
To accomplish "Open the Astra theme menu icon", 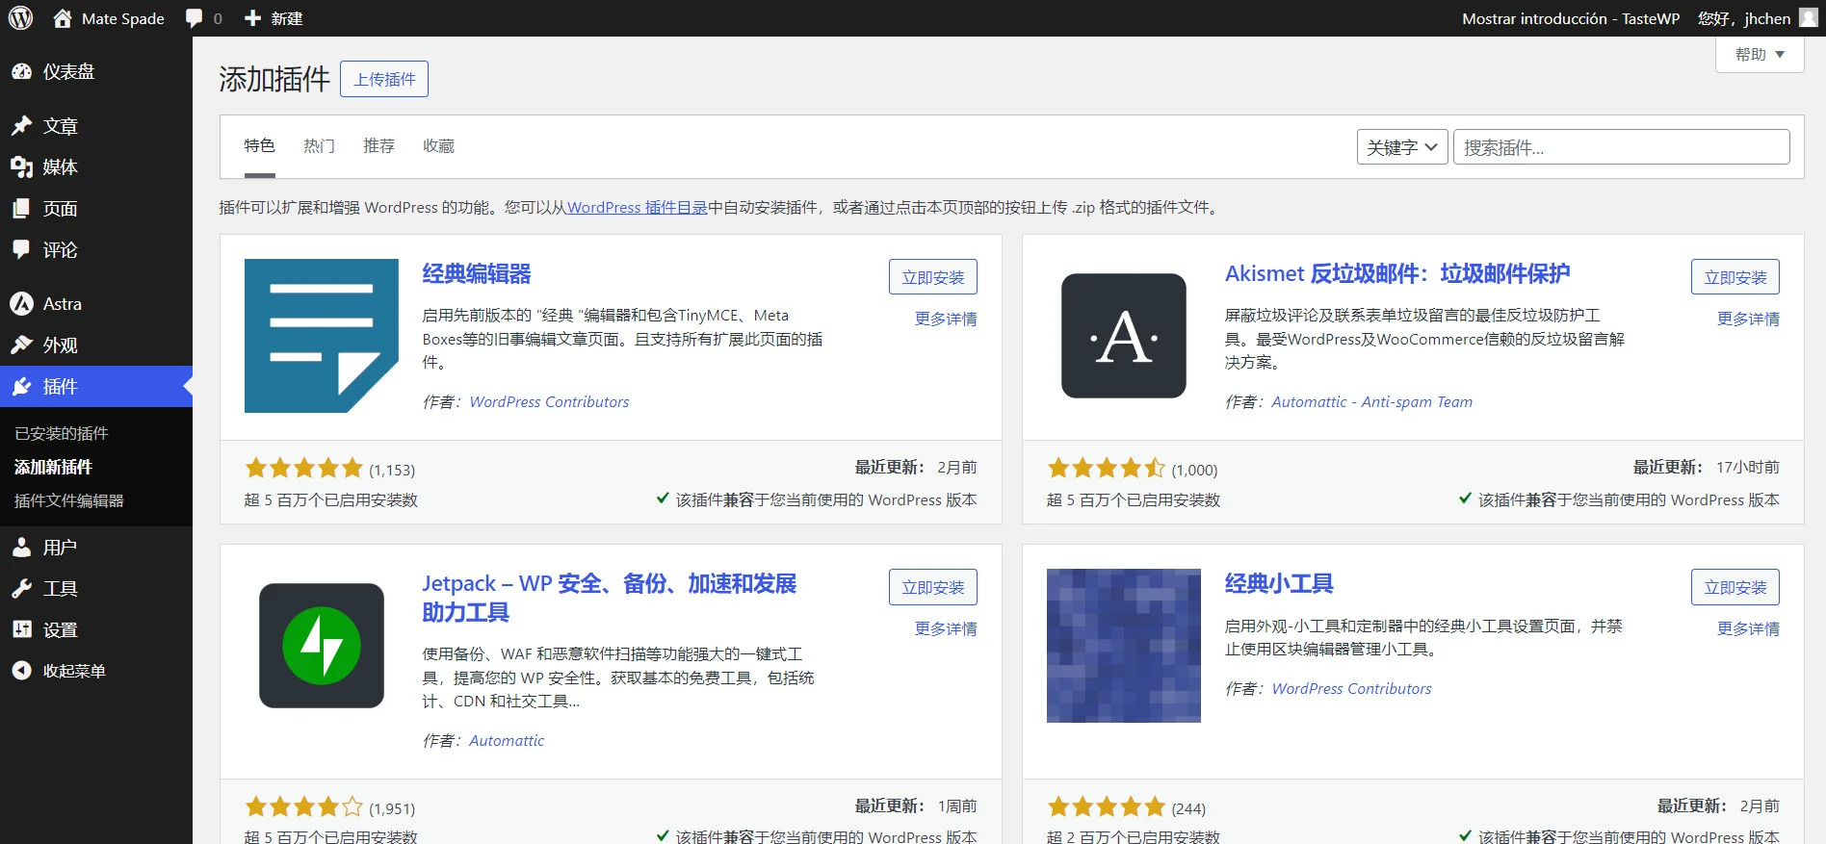I will pos(21,304).
